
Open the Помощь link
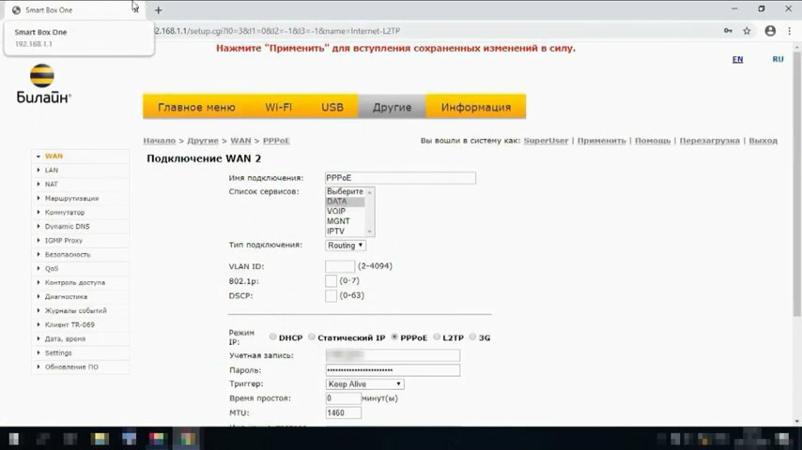click(x=653, y=141)
